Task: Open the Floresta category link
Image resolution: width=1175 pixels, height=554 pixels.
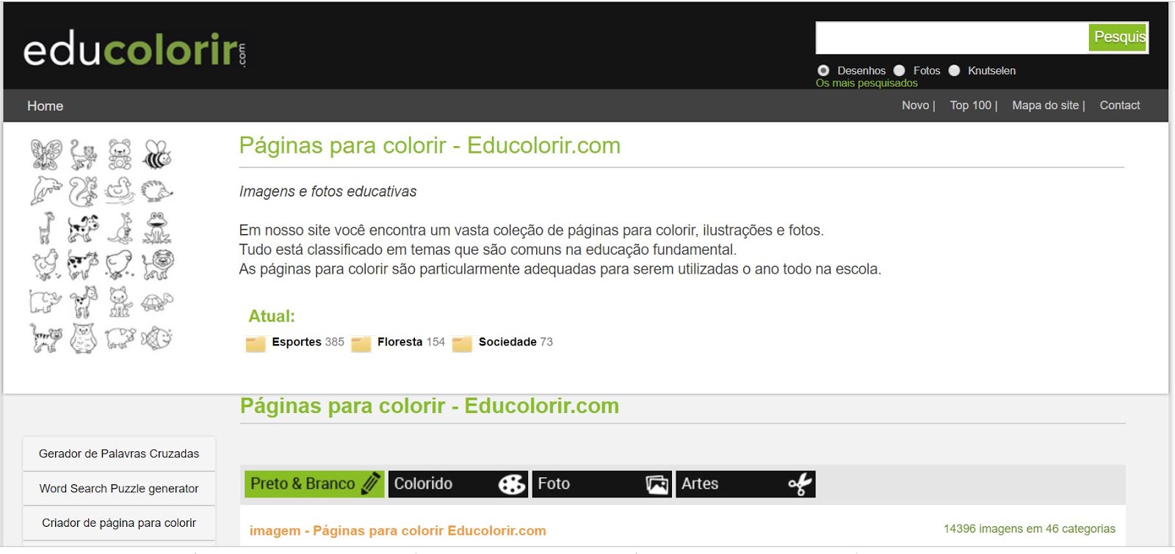Action: (x=400, y=342)
